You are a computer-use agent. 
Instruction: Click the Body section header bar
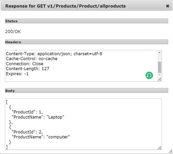86,91
